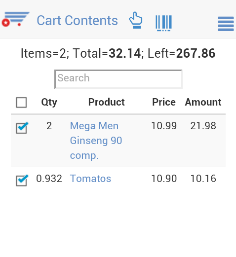Click the items and total summary line
This screenshot has width=236, height=257.
point(118,53)
